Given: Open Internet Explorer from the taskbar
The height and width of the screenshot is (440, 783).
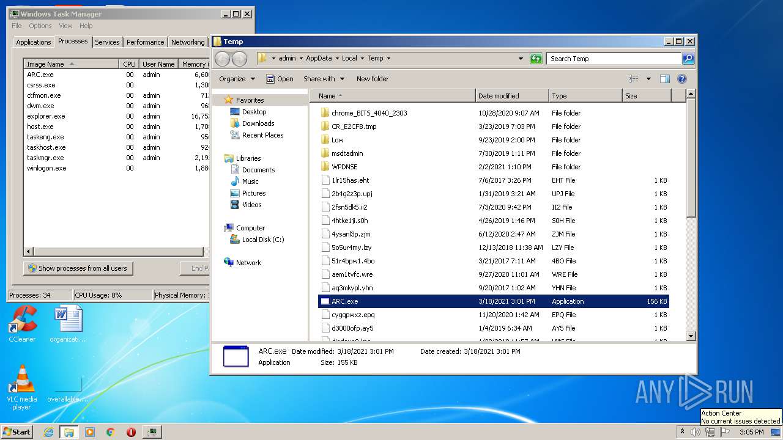Looking at the screenshot, I should [x=49, y=432].
